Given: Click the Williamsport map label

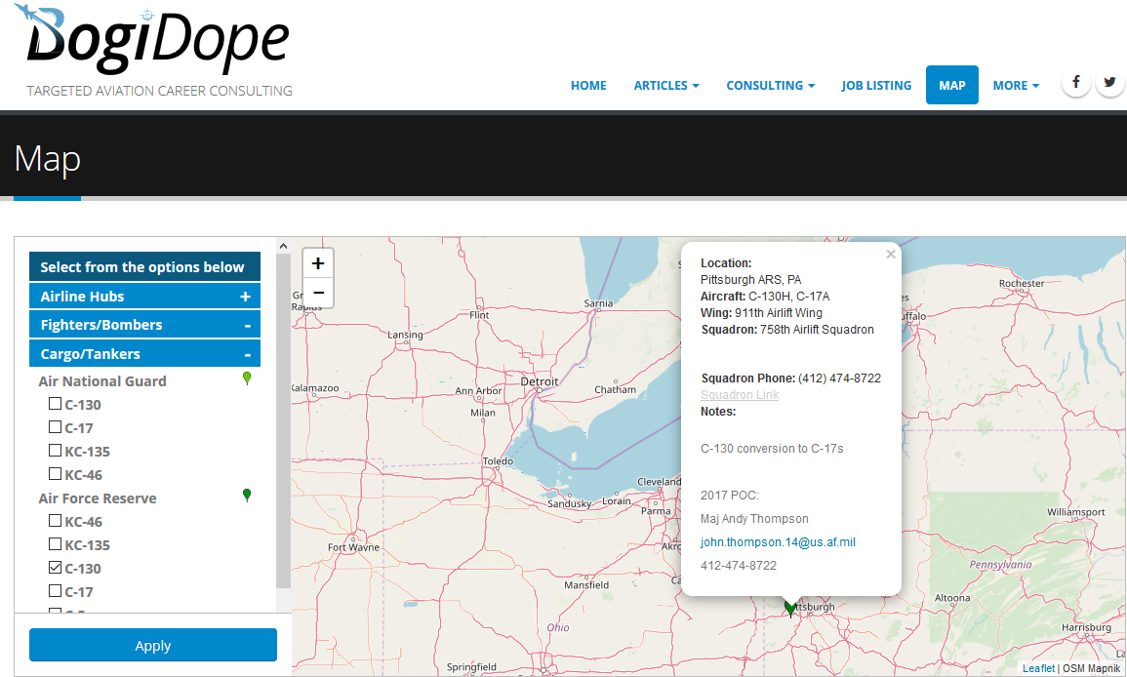Looking at the screenshot, I should pos(1076,512).
